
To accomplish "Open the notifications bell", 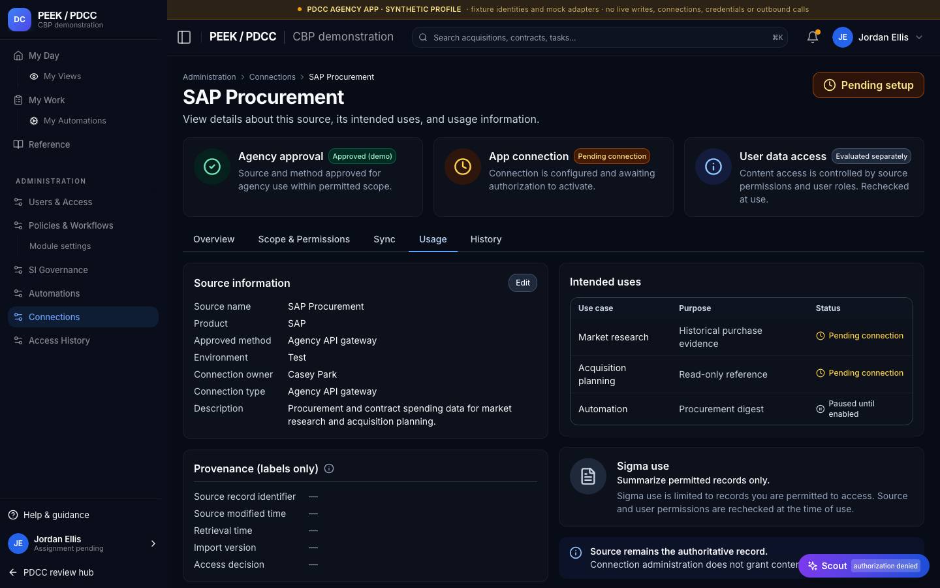I will 813,37.
